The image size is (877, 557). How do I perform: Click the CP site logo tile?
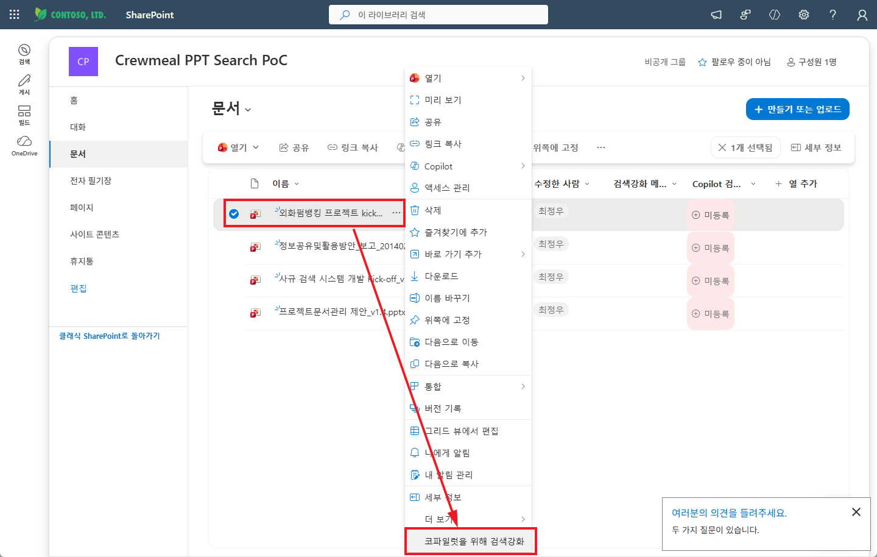(x=83, y=62)
